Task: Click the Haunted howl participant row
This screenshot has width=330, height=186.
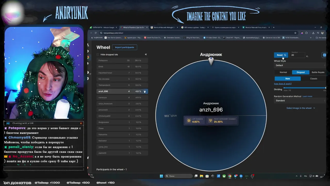Action: (x=122, y=73)
